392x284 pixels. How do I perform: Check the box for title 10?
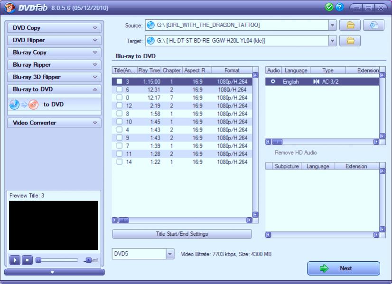click(x=120, y=122)
